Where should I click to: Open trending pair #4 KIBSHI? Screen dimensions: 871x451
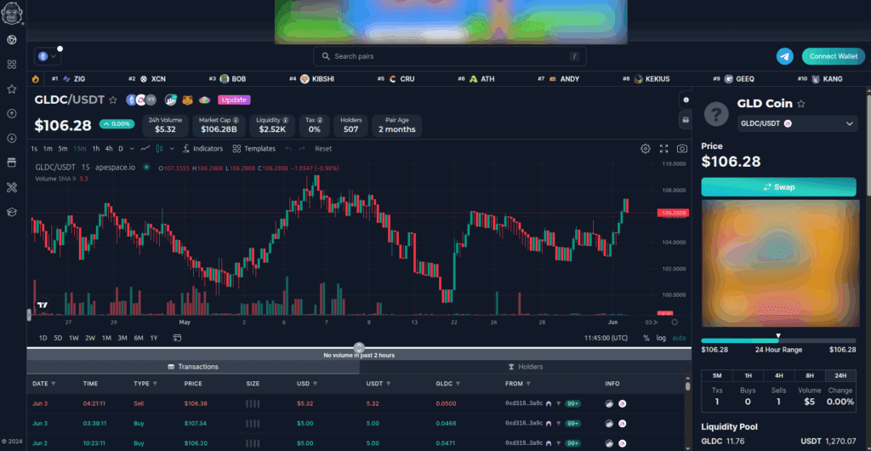pyautogui.click(x=311, y=79)
